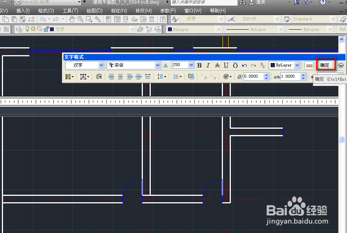Center align text
This screenshot has width=347, height=233.
pos(120,77)
